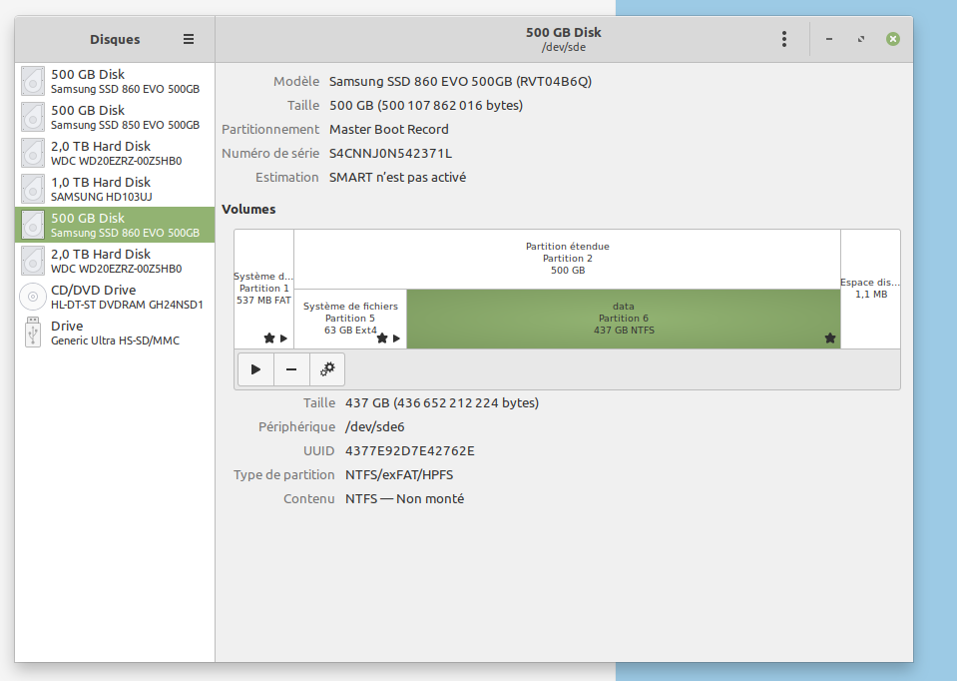Select Partition étendue Partition 2 volume
The width and height of the screenshot is (957, 681).
pos(568,259)
